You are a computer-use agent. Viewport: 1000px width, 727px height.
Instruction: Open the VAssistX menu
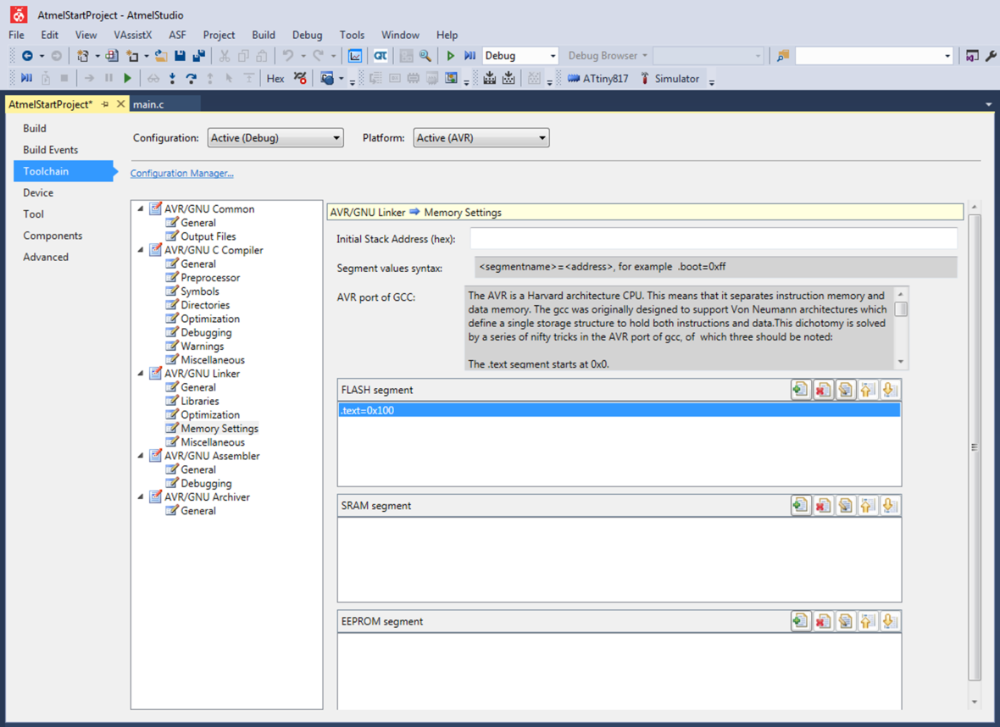point(133,35)
